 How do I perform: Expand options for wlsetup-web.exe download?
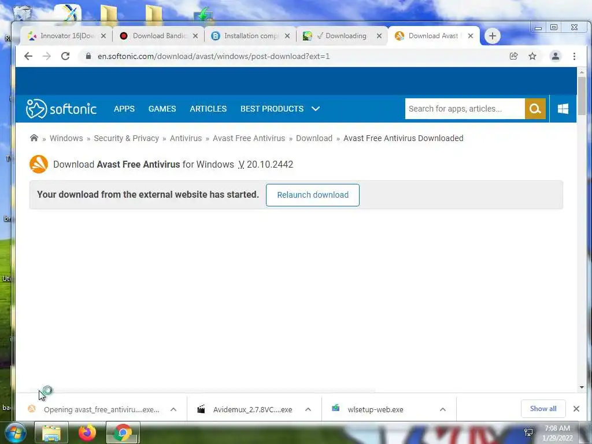[x=443, y=409]
